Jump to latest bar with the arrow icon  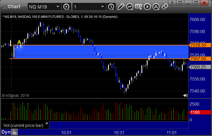(x=185, y=95)
